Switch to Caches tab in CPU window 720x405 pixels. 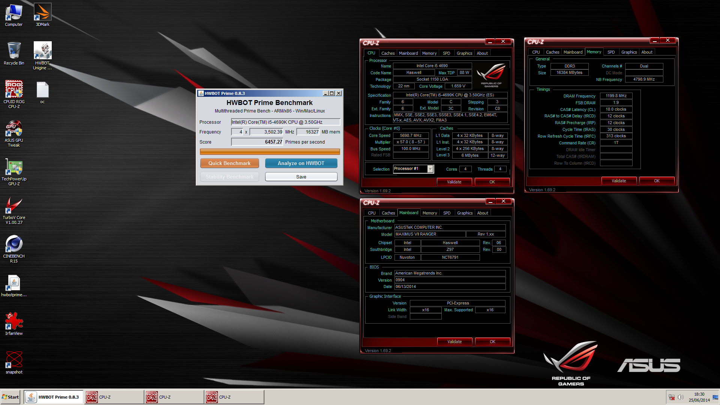pos(388,53)
